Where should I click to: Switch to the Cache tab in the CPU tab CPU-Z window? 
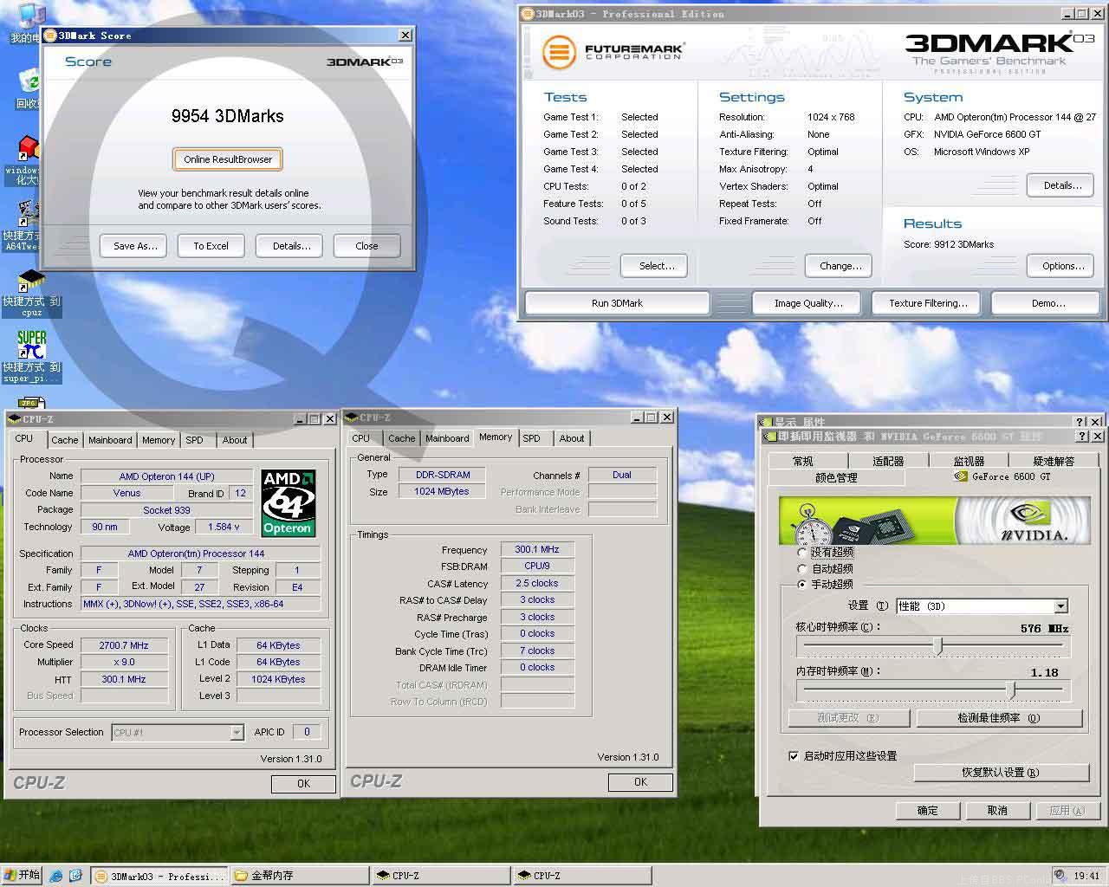point(64,440)
